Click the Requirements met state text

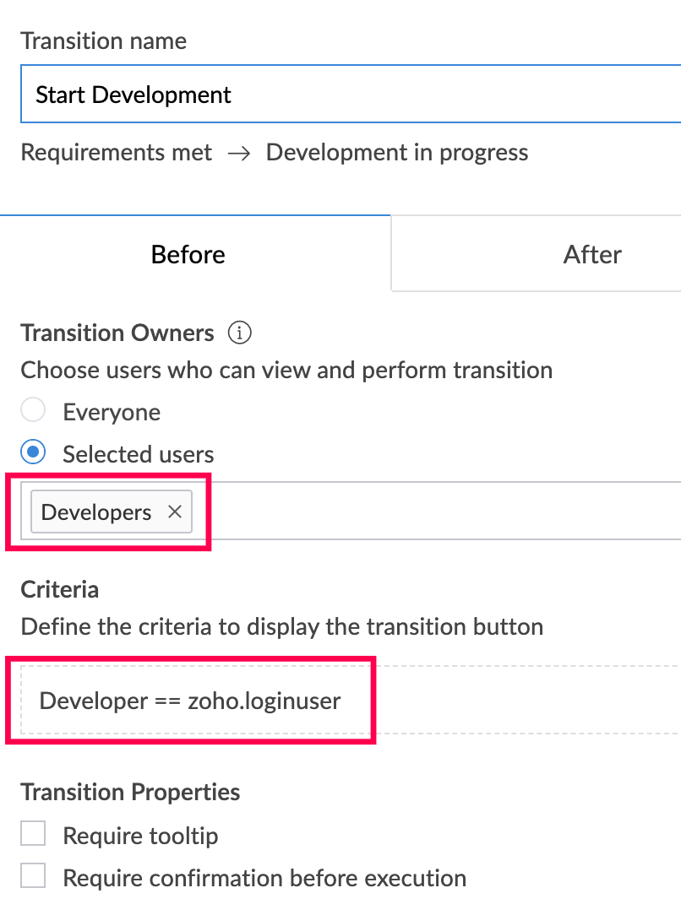(x=117, y=153)
